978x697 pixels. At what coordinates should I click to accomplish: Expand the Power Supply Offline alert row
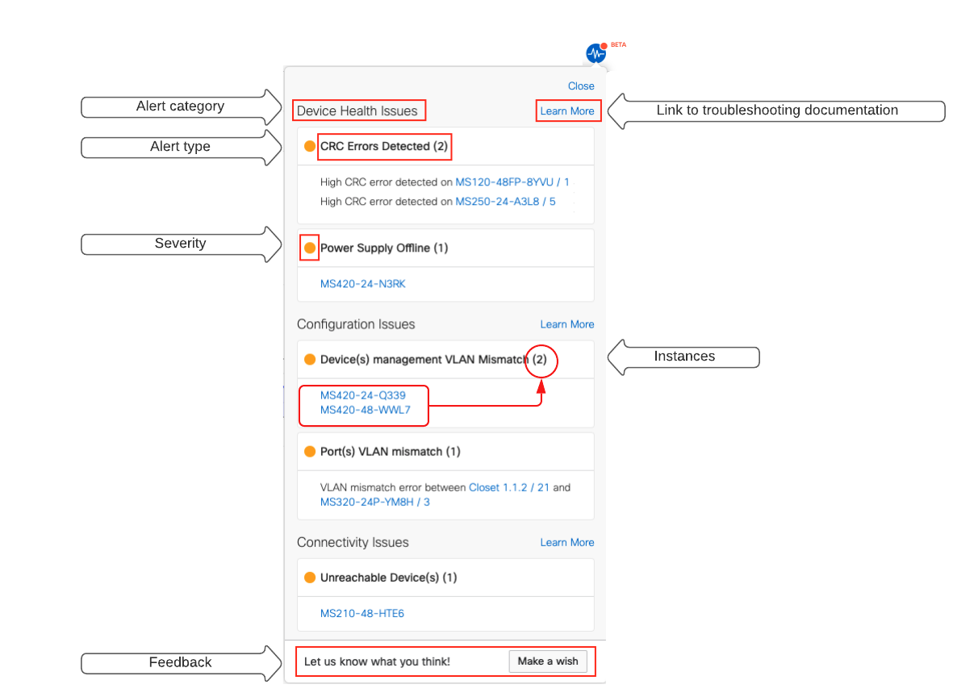point(384,248)
